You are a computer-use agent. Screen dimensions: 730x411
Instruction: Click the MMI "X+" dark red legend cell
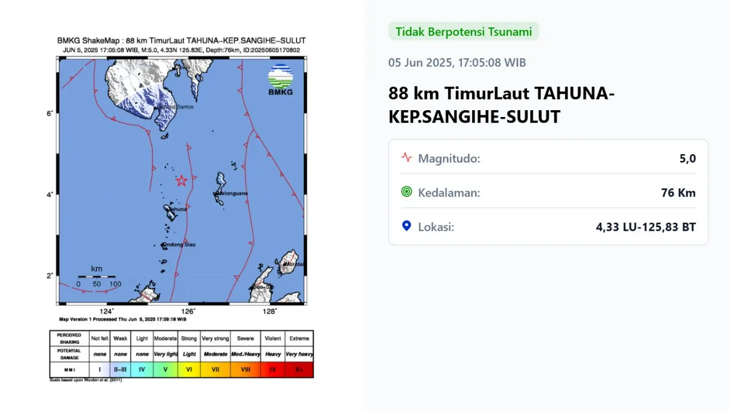click(x=299, y=369)
